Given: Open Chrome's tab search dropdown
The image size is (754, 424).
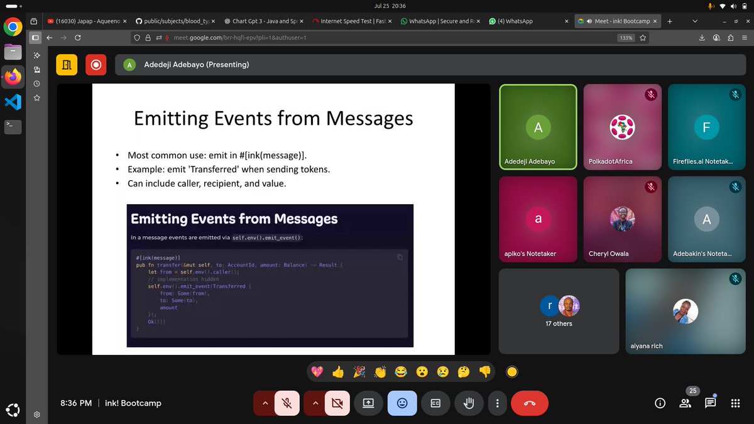Looking at the screenshot, I should point(695,21).
